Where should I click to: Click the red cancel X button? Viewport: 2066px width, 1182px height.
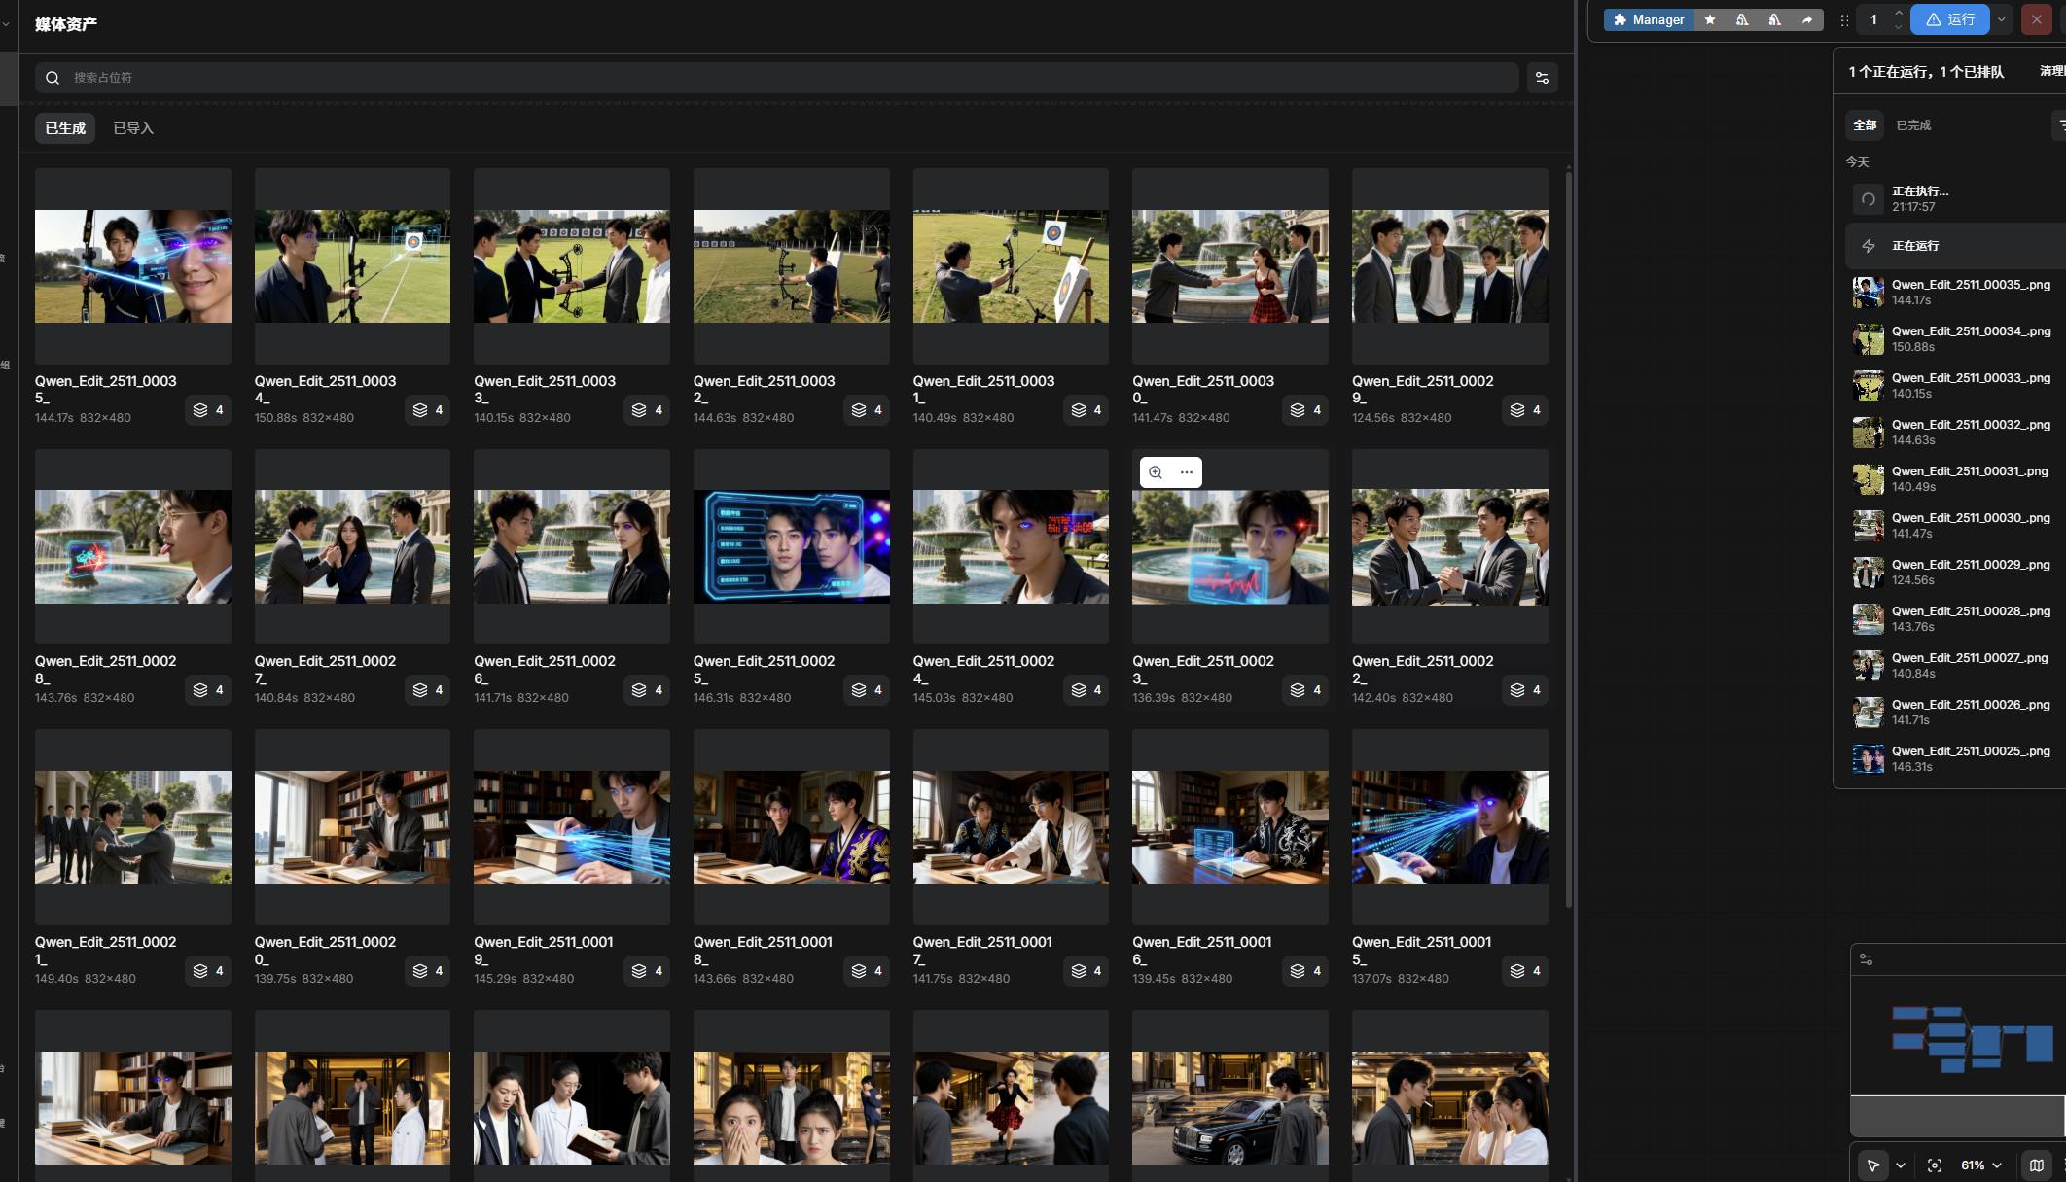point(2036,19)
